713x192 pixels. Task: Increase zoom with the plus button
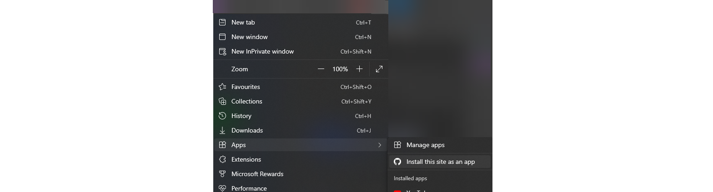(359, 69)
